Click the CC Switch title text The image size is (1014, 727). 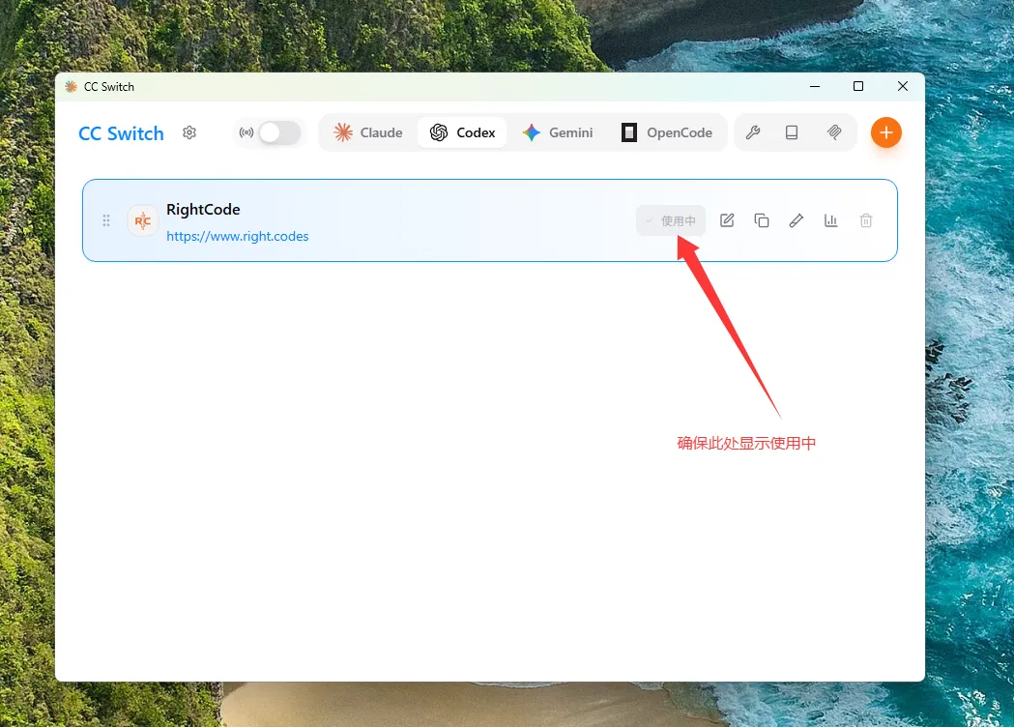(121, 133)
